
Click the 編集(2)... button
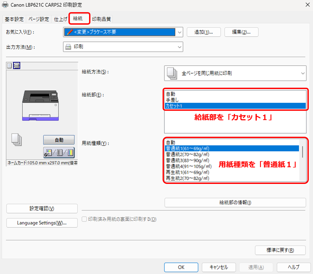point(241,32)
